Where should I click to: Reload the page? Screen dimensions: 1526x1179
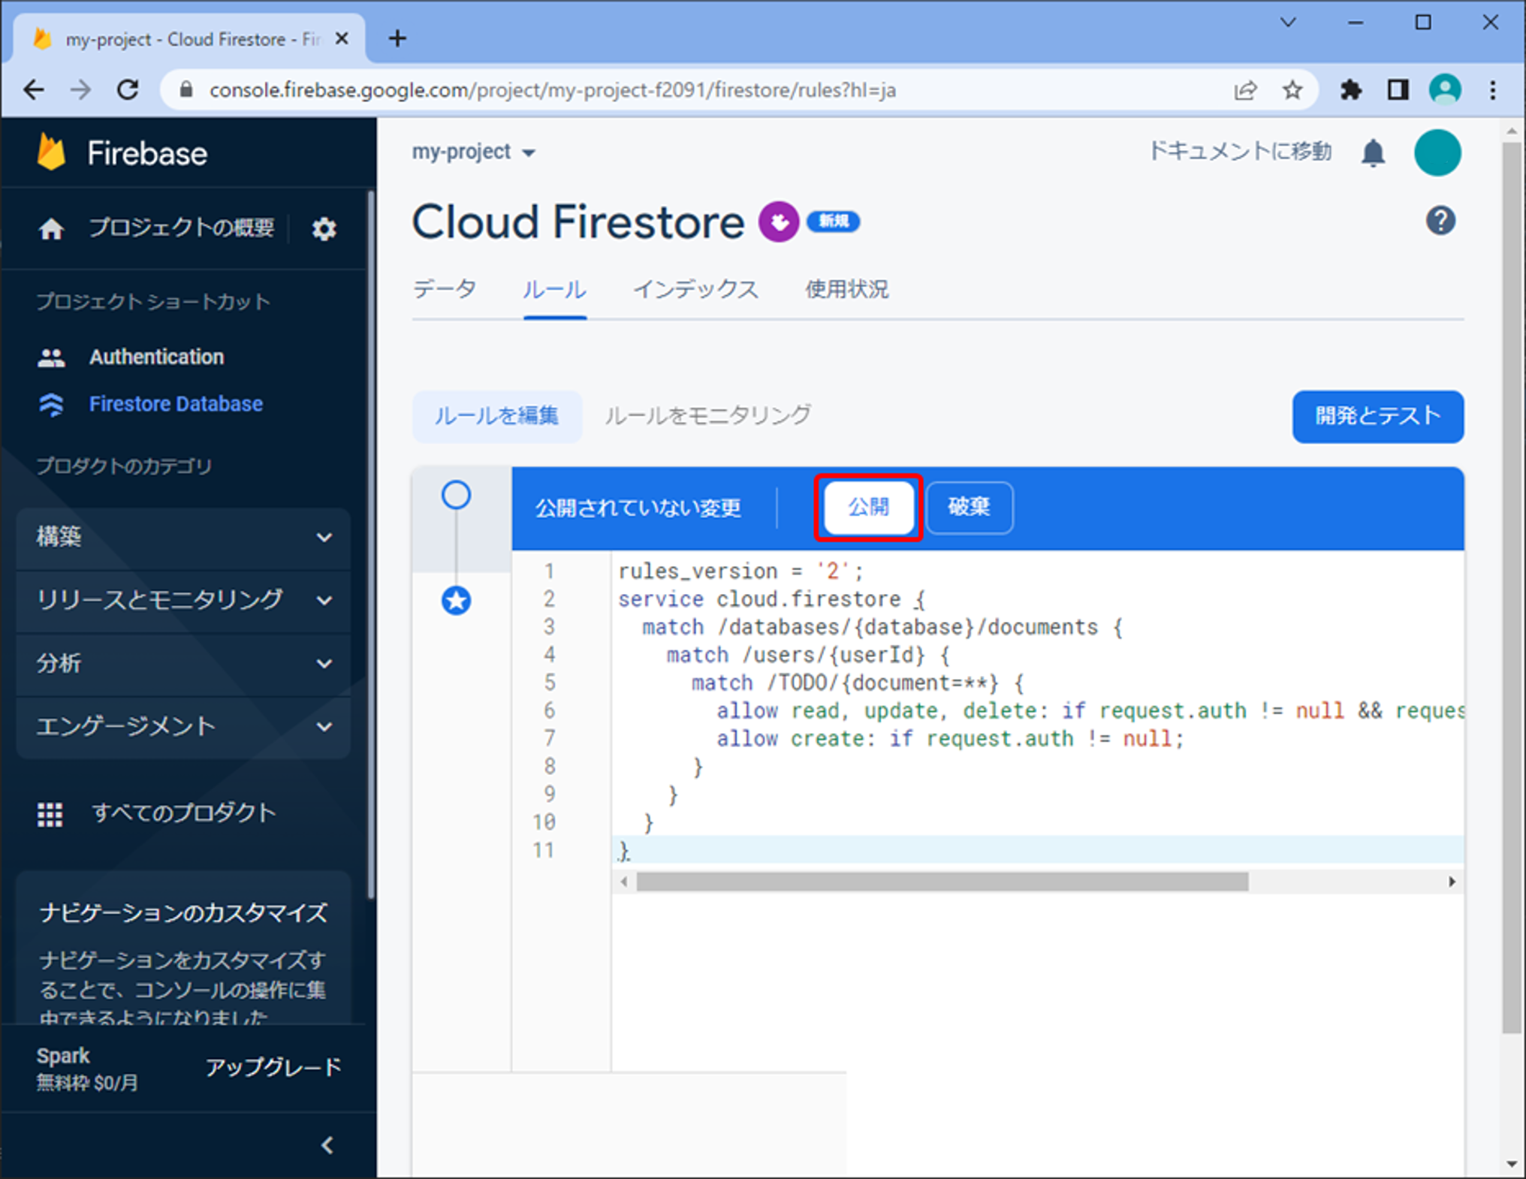point(128,90)
